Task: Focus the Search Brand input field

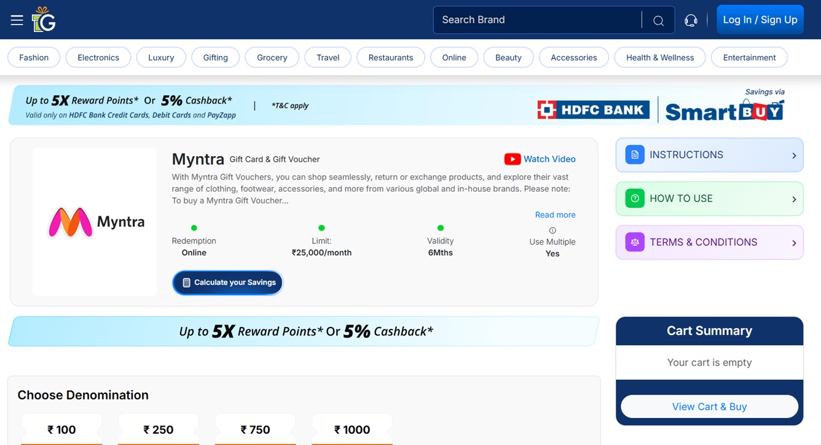Action: pos(538,20)
